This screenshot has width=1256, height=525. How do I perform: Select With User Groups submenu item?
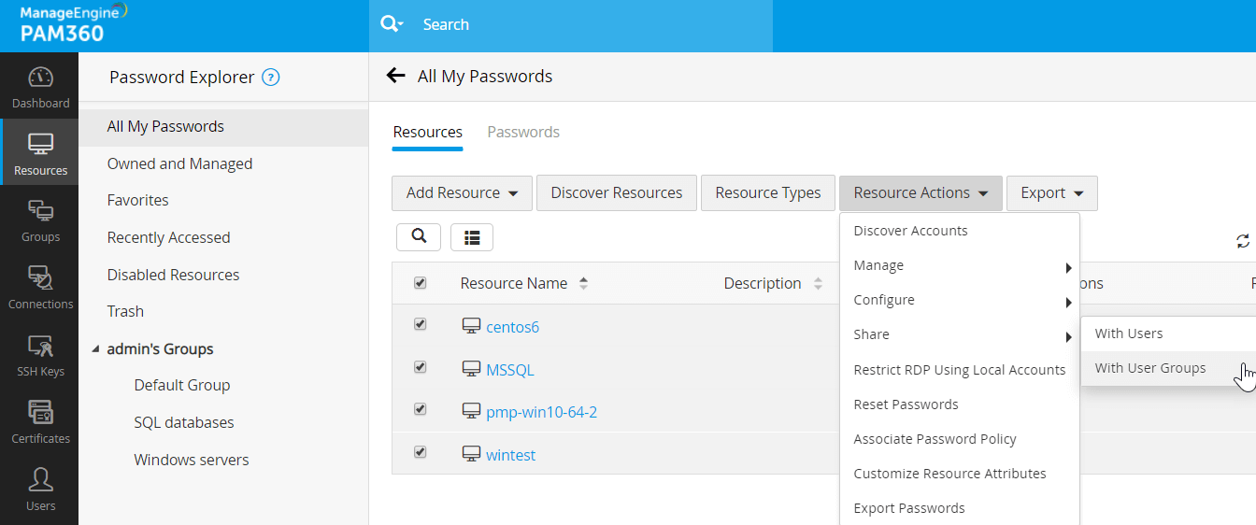1150,368
